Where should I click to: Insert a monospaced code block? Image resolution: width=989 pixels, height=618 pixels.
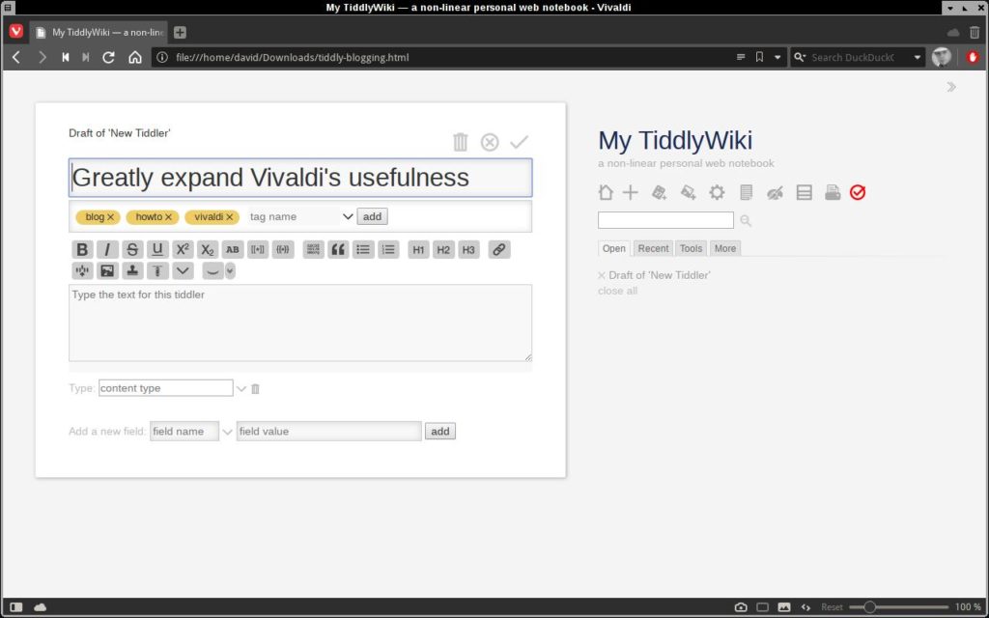tap(313, 250)
